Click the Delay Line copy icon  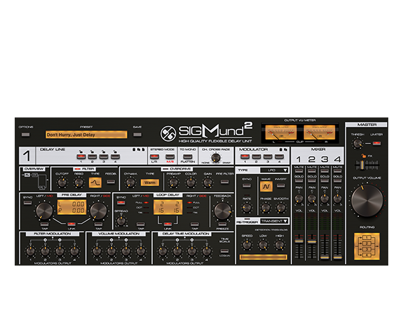(138, 149)
